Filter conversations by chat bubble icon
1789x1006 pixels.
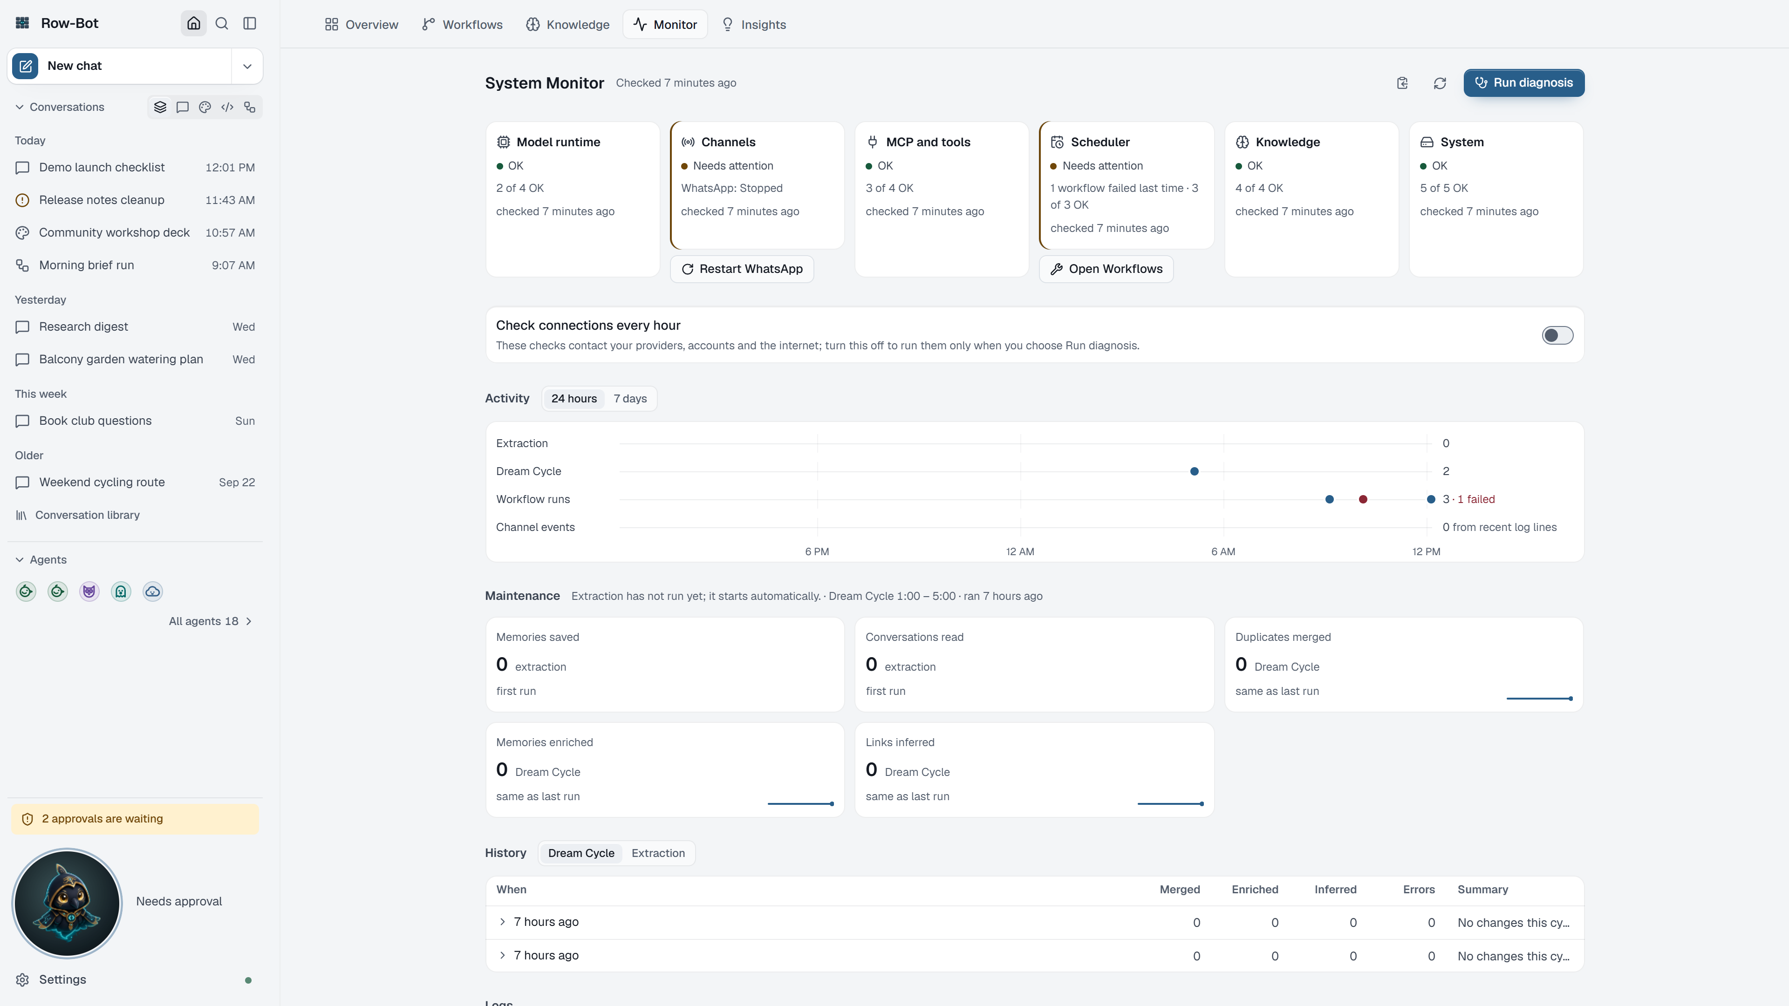[x=183, y=107]
